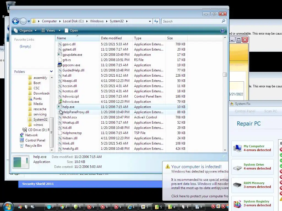This screenshot has height=211, width=282.
Task: Select the assembly folder in tree
Action: [x=37, y=78]
